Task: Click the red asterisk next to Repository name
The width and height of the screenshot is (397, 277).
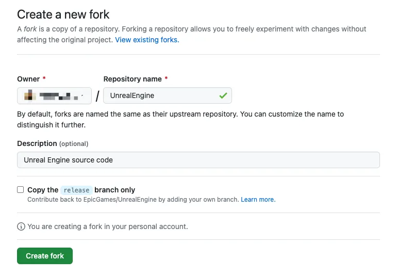Action: tap(167, 79)
